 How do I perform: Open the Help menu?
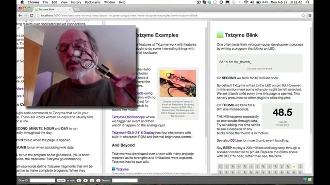point(122,2)
